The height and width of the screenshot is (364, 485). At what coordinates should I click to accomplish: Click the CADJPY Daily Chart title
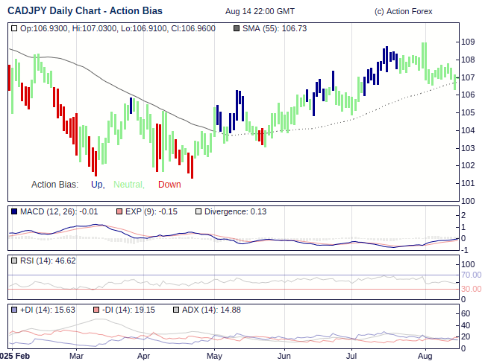pos(85,11)
